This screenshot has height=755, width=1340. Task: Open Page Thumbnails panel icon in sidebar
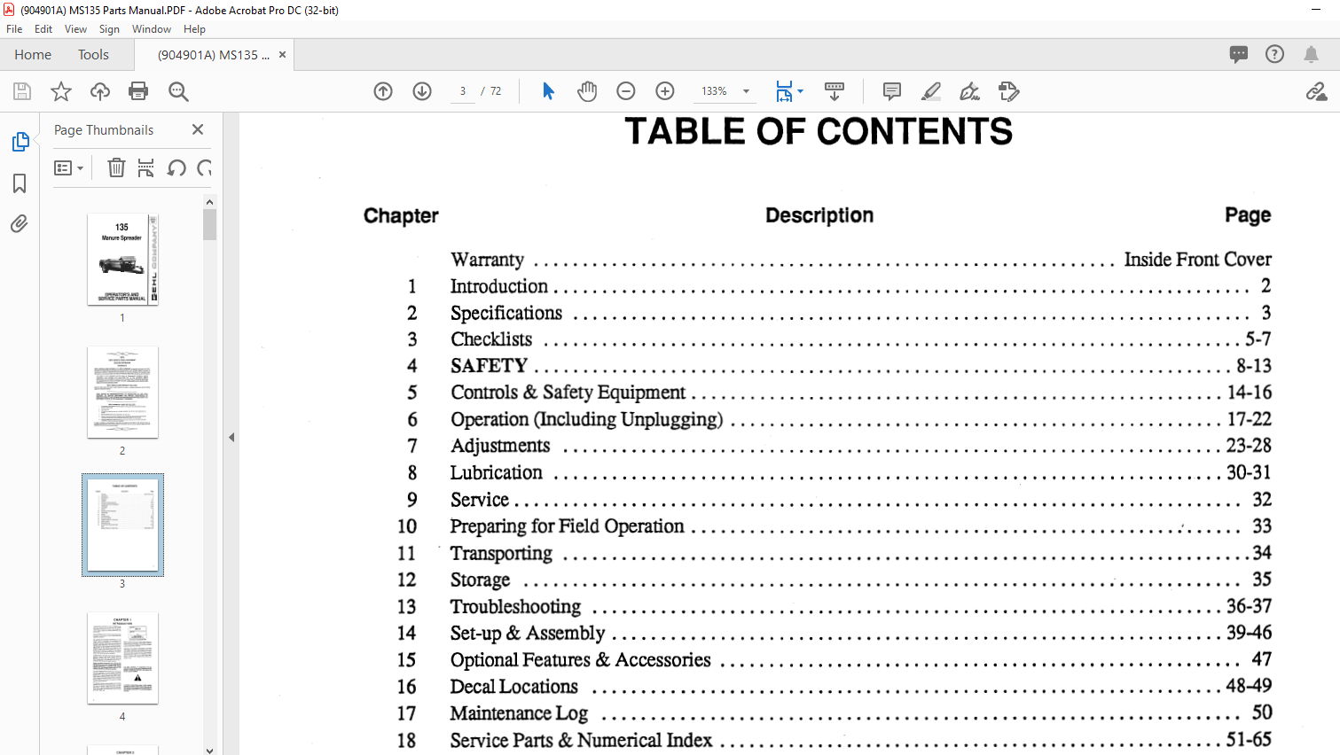click(20, 142)
